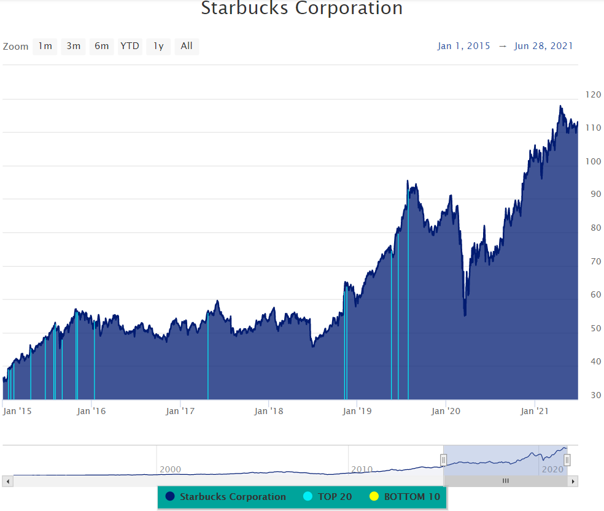Click the Starbucks Corporation chart title
604x511 pixels.
click(301, 8)
